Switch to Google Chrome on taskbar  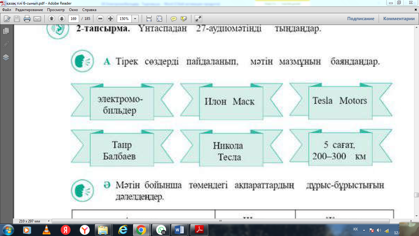tap(141, 230)
